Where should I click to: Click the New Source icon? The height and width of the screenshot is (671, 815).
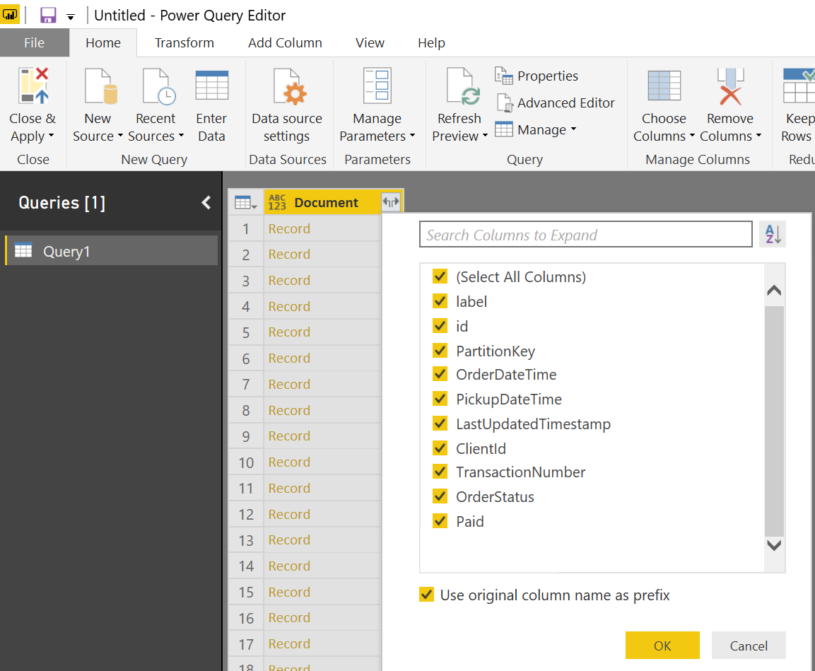click(101, 86)
